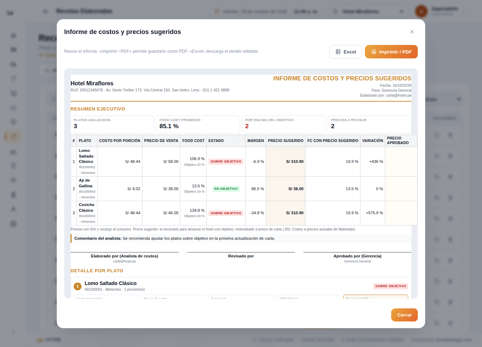Image resolution: width=482 pixels, height=347 pixels.
Task: Click the Precio Aprobado cell for Lomo Saltado Clásico
Action: (401, 161)
